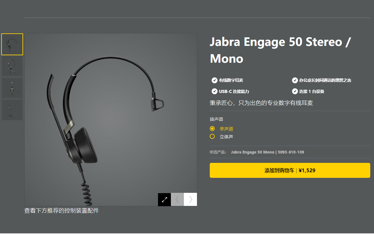The width and height of the screenshot is (374, 234).
Task: Advance to next product image with right arrow
Action: [x=190, y=199]
